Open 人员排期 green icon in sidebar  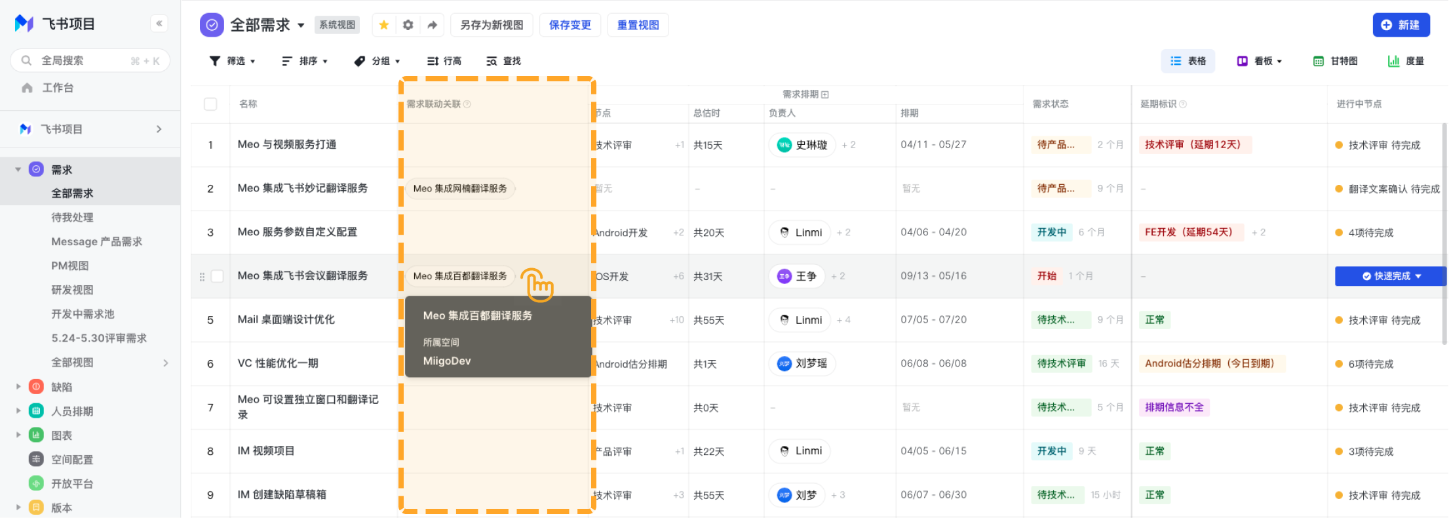[37, 411]
